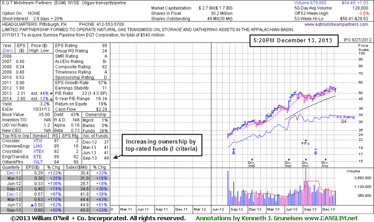
Task: Select the ExDiv 10/31/13 date
Action: pyautogui.click(x=41, y=109)
